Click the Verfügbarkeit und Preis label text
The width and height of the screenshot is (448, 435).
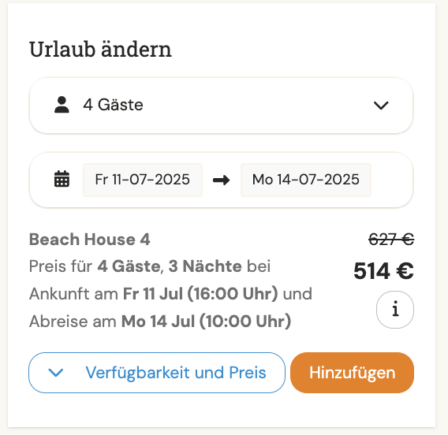(176, 373)
